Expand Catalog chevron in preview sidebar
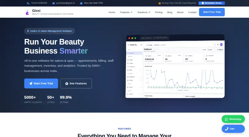 140,80
